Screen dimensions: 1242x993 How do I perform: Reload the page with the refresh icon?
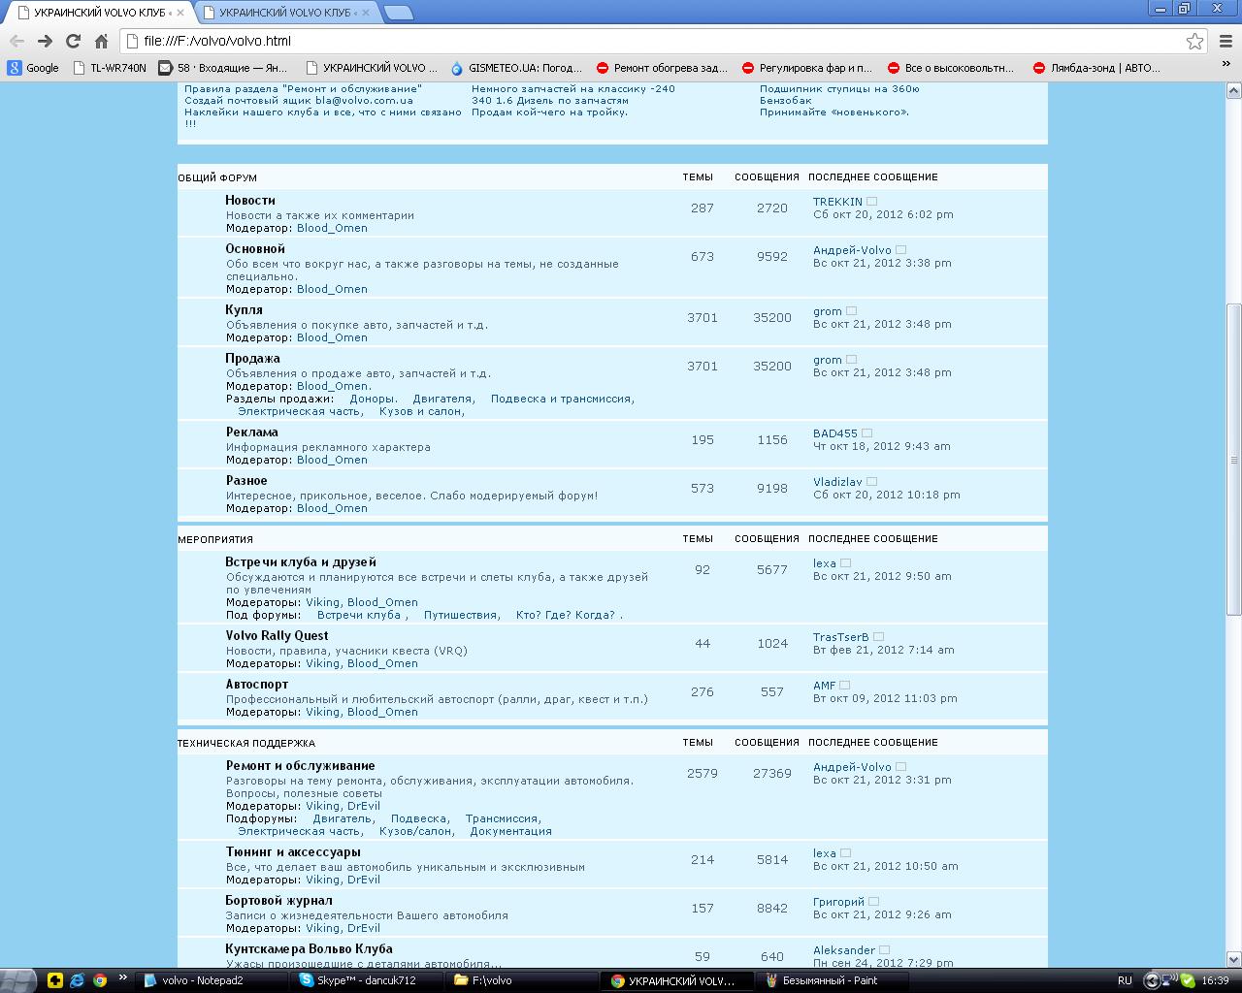73,41
